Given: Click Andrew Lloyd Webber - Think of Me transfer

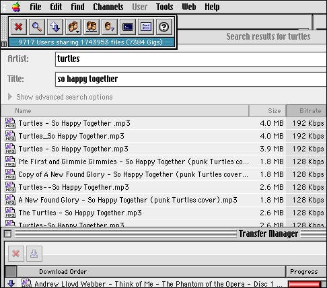Looking at the screenshot, I should pos(158,284).
